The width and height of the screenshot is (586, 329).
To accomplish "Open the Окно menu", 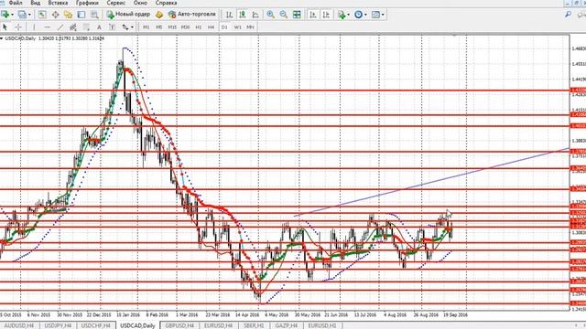I will click(140, 3).
